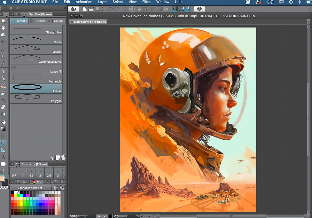Open the Animation menu
This screenshot has width=312, height=218.
pos(84,2)
